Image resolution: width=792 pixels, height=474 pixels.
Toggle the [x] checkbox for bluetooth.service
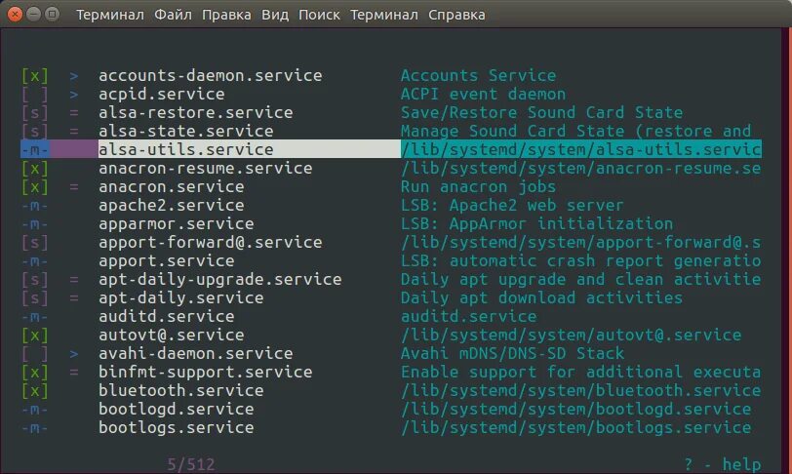[x=35, y=391]
